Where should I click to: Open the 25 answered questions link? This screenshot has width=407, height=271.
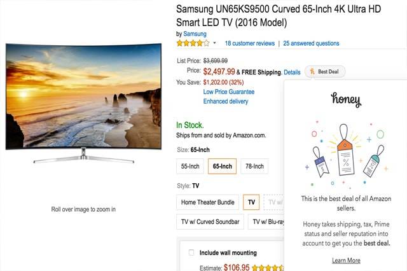(x=311, y=43)
